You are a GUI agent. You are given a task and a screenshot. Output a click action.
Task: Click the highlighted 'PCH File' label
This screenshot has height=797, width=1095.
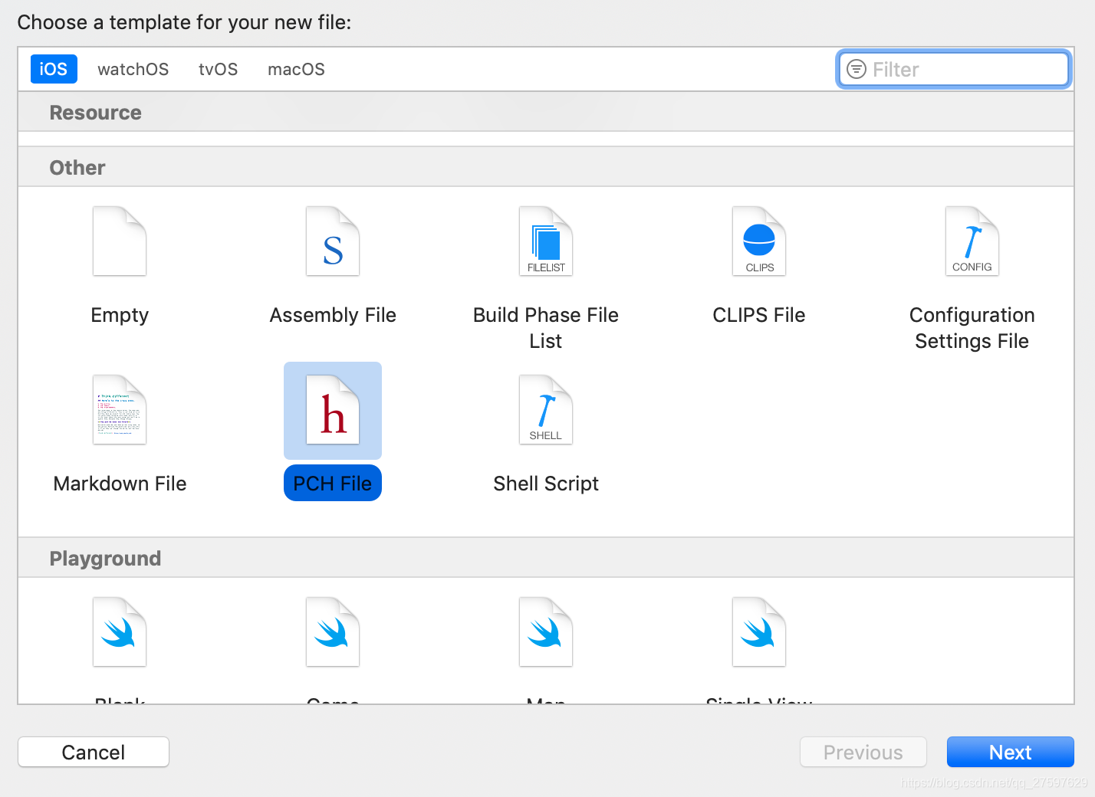[333, 484]
